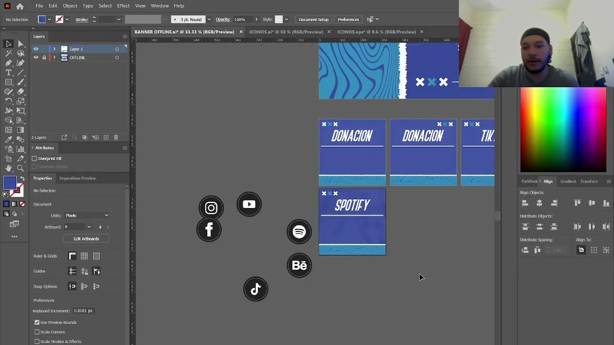Hide Layer 1 with eye icon

tap(35, 49)
